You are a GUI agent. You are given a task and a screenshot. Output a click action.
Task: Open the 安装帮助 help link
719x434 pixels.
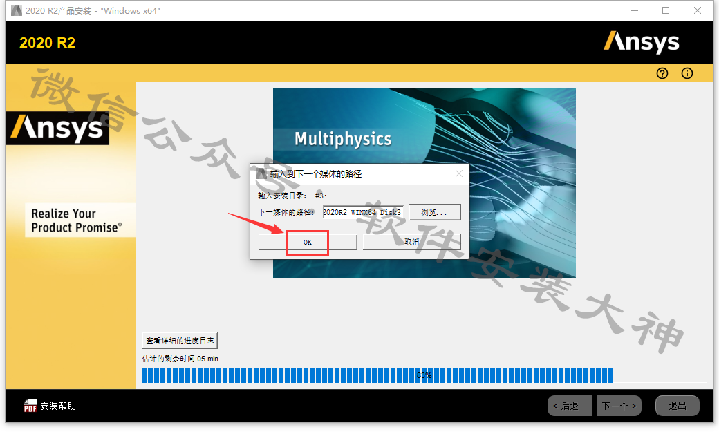(58, 406)
